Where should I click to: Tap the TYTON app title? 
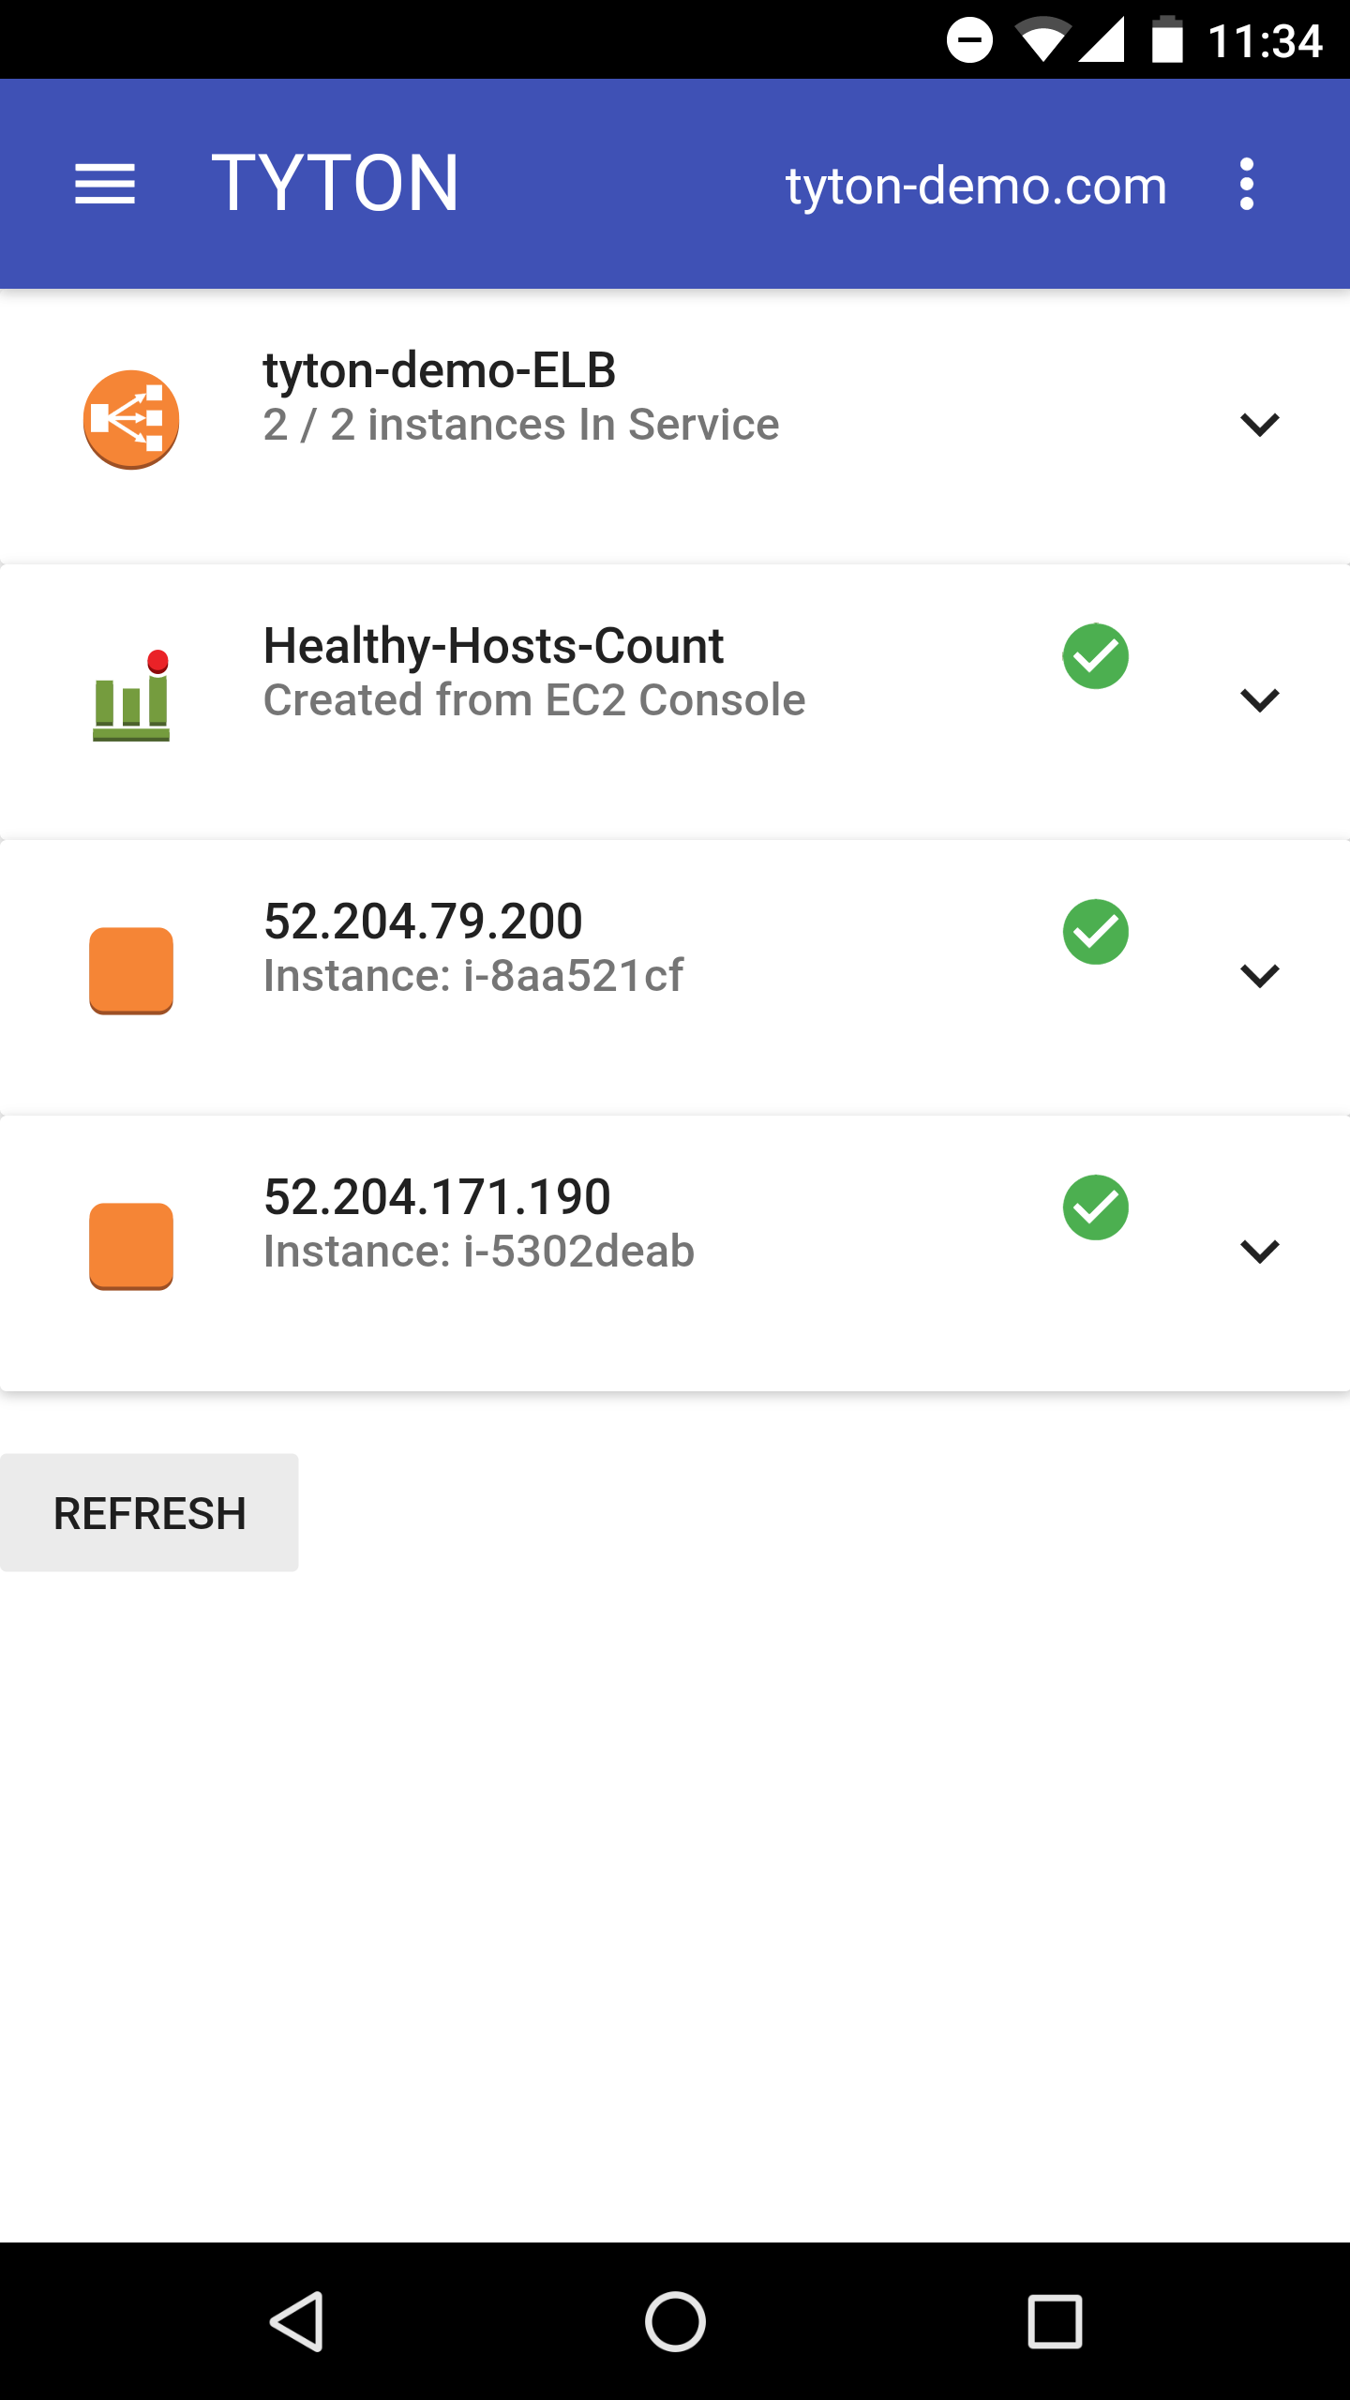coord(335,184)
